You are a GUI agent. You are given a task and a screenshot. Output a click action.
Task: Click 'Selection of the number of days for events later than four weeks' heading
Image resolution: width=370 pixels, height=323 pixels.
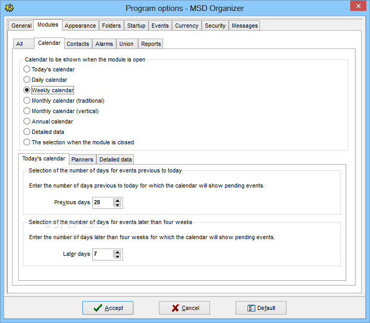coord(110,222)
